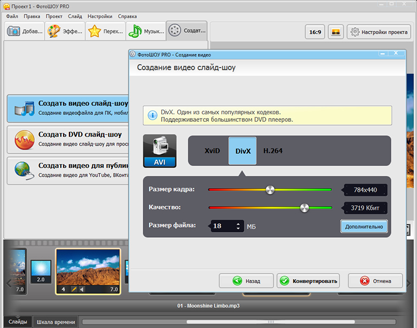Image resolution: width=417 pixels, height=328 pixels.
Task: Click the right arrow of the slide strip
Action: click(x=409, y=284)
